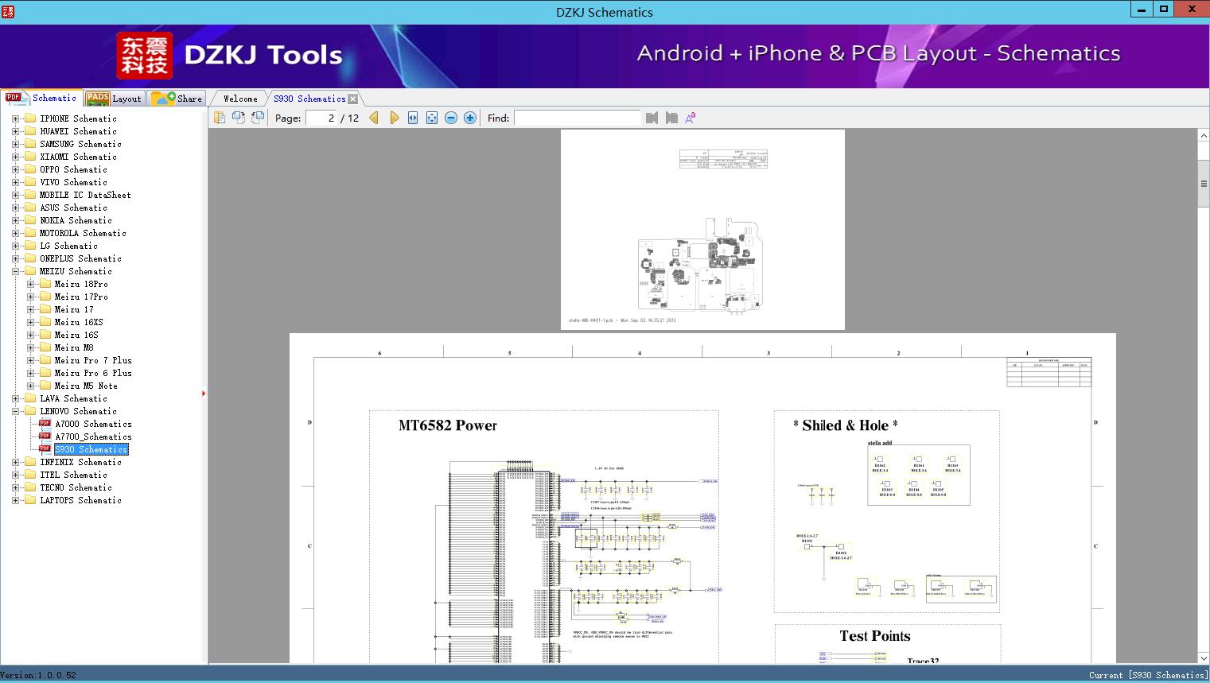The height and width of the screenshot is (683, 1210).
Task: Select the S930 Schematics document tab
Action: (309, 99)
